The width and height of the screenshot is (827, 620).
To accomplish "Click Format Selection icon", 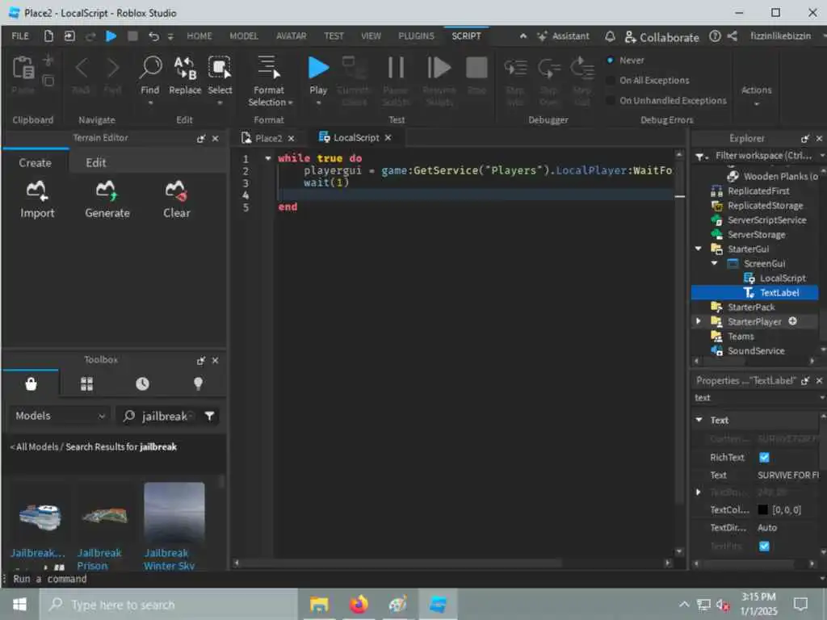I will (269, 68).
